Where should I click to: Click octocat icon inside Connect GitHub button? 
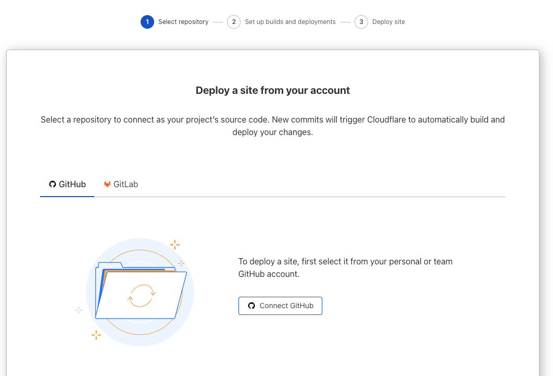pyautogui.click(x=252, y=306)
